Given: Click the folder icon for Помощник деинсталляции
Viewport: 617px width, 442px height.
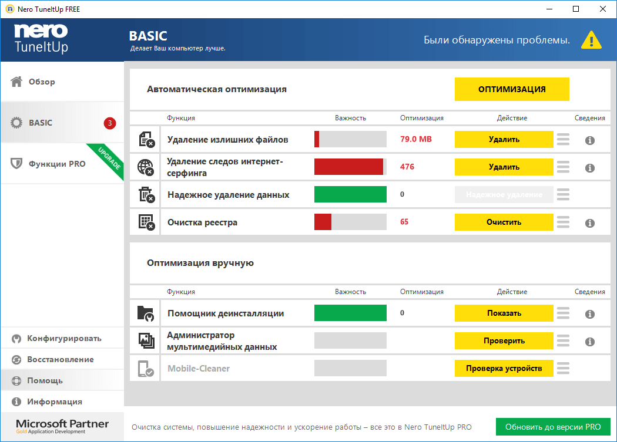Looking at the screenshot, I should tap(146, 313).
